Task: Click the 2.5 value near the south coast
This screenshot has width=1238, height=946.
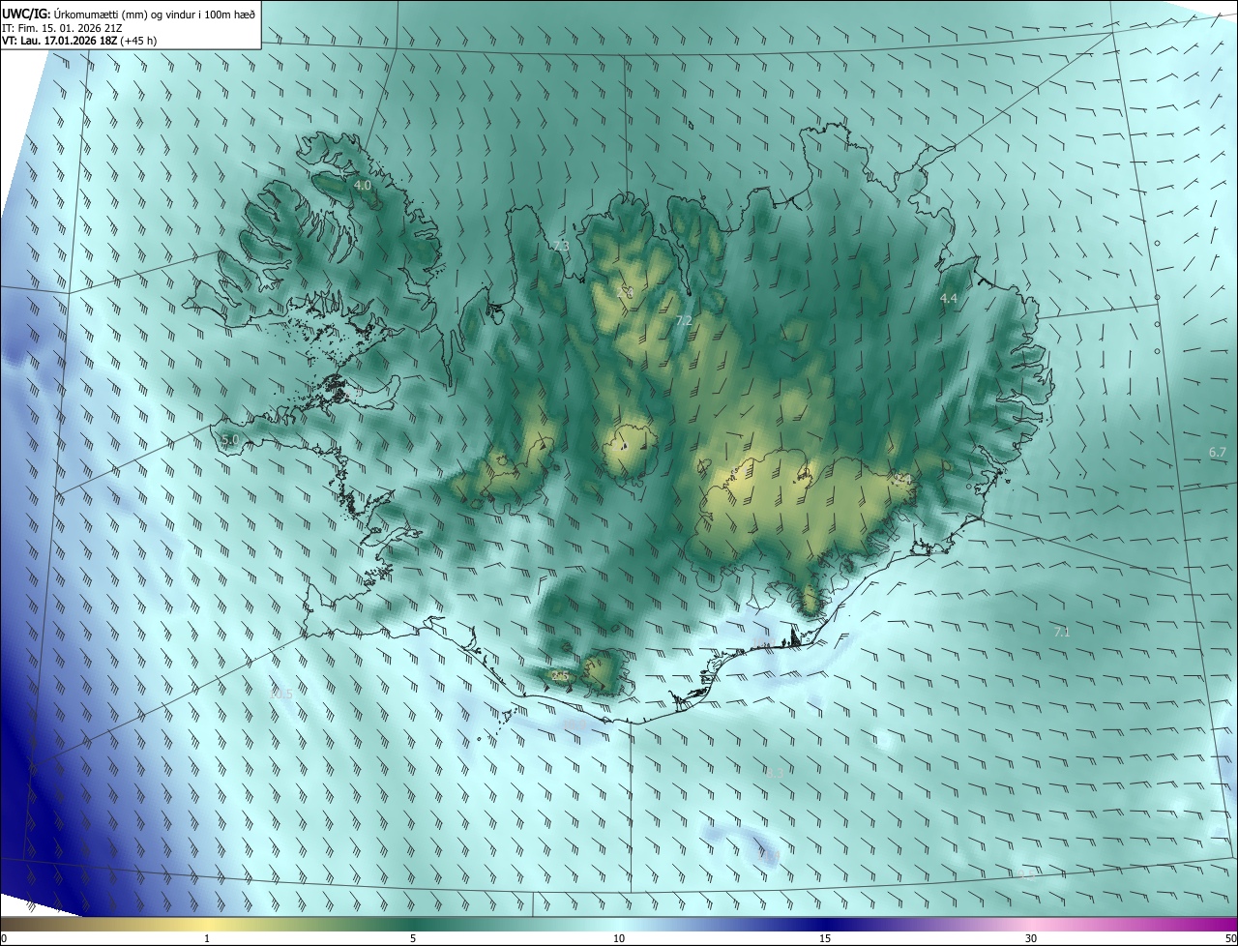Action: 560,676
